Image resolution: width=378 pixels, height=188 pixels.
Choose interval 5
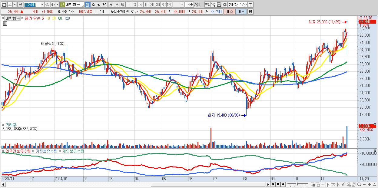tap(141, 5)
